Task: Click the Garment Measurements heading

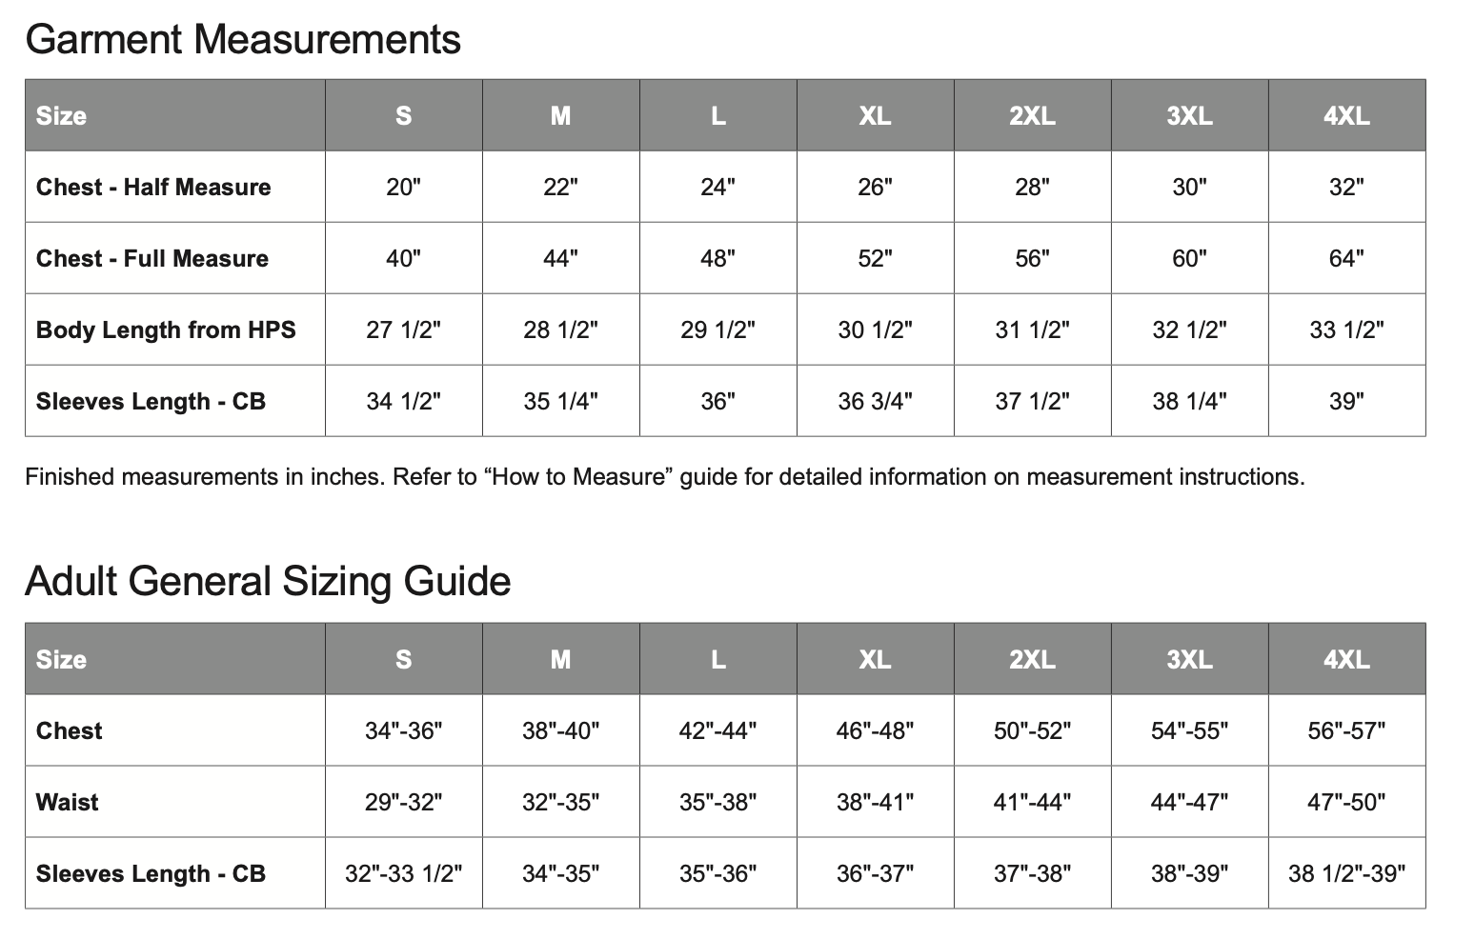Action: pos(243,40)
